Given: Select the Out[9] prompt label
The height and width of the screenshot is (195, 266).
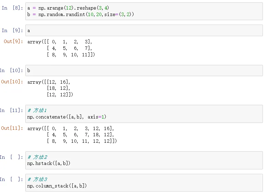Looking at the screenshot, I should click(13, 42).
